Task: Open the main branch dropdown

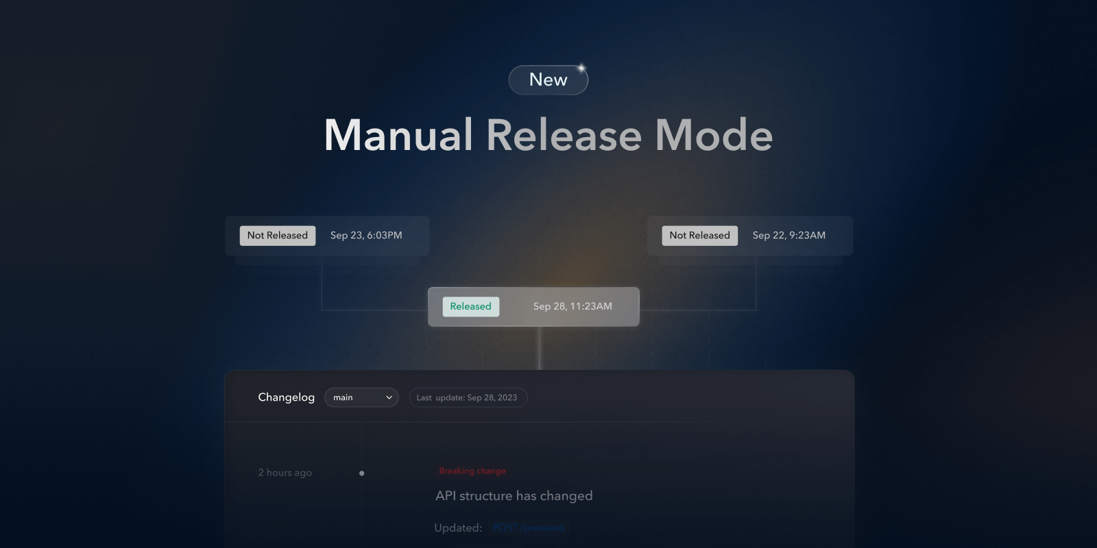Action: (361, 397)
